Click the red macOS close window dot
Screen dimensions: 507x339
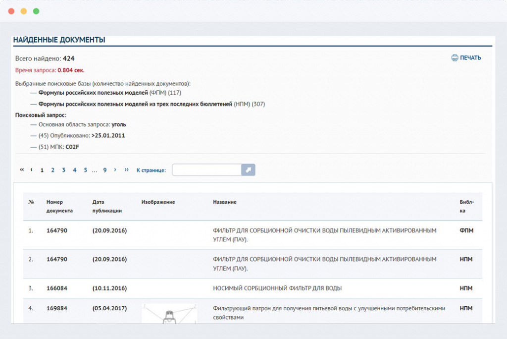pos(11,11)
